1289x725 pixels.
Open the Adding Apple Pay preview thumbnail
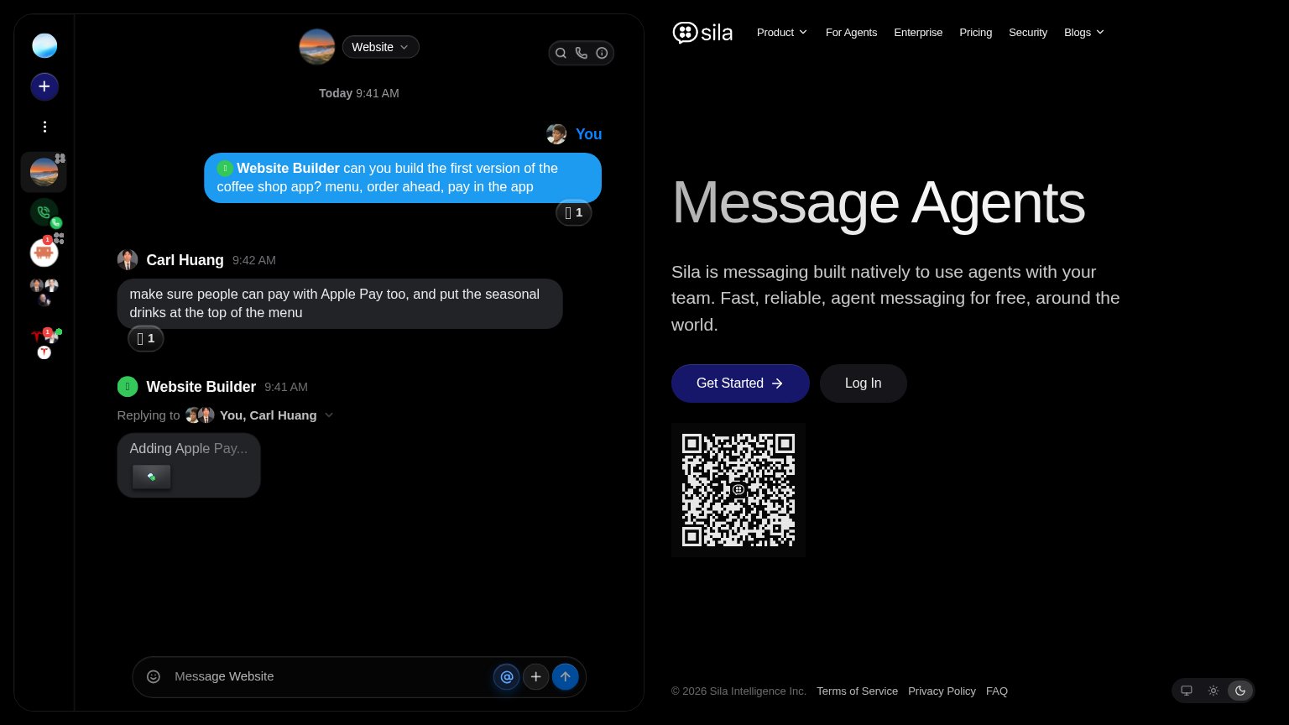click(152, 477)
